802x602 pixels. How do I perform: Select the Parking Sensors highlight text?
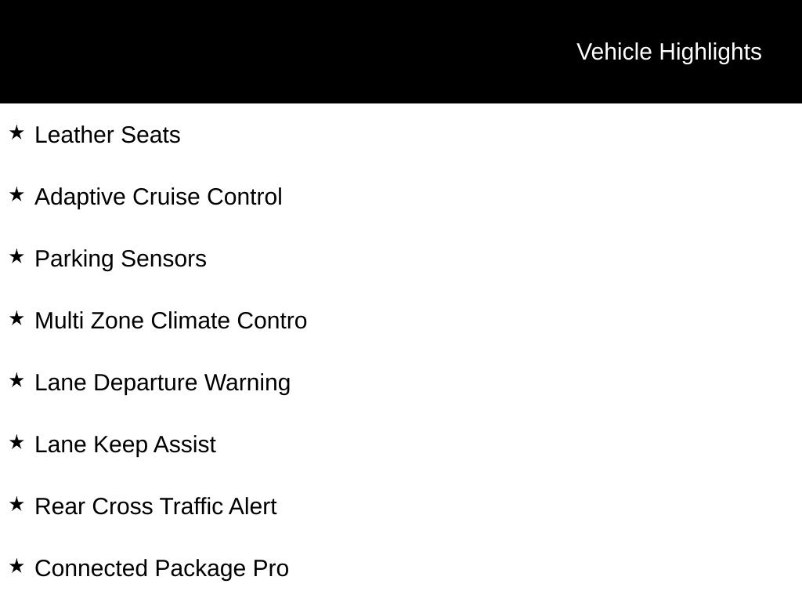pyautogui.click(x=121, y=259)
